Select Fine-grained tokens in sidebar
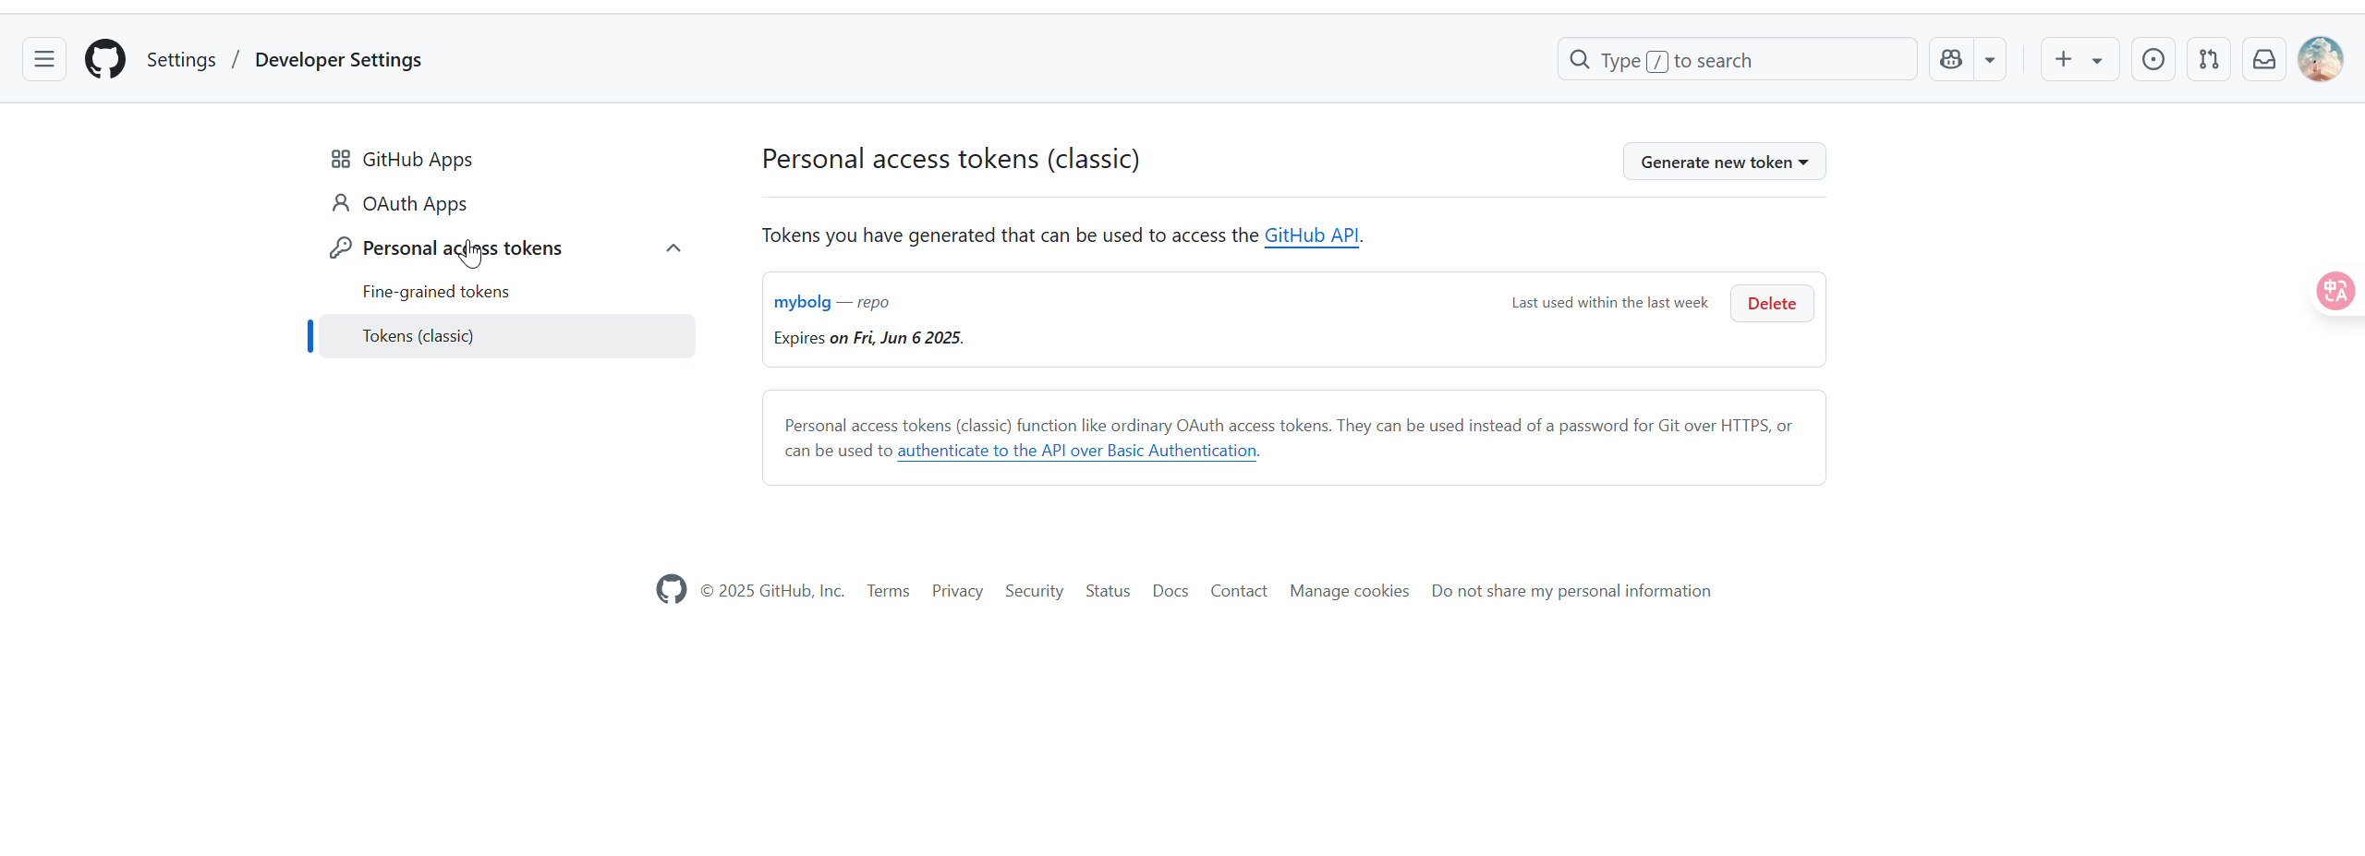The height and width of the screenshot is (856, 2365). coord(435,292)
